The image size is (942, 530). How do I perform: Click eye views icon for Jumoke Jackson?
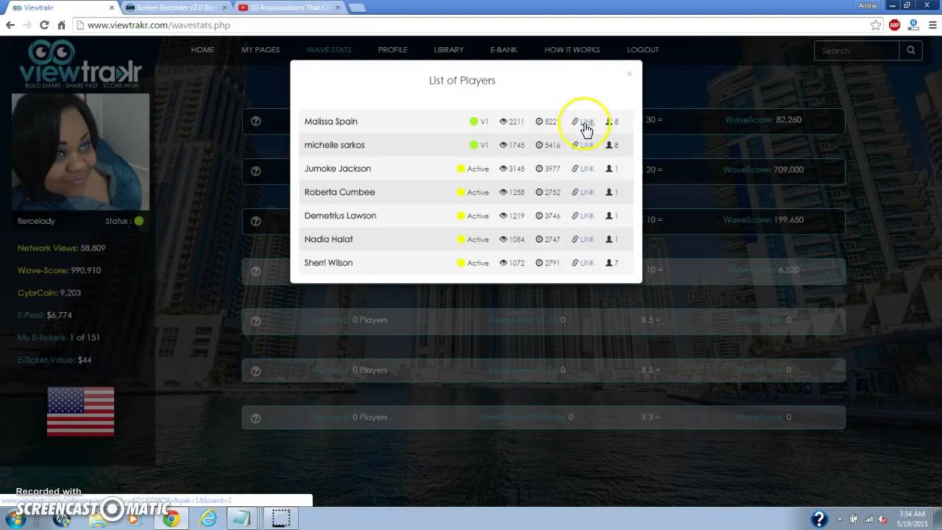pos(503,169)
